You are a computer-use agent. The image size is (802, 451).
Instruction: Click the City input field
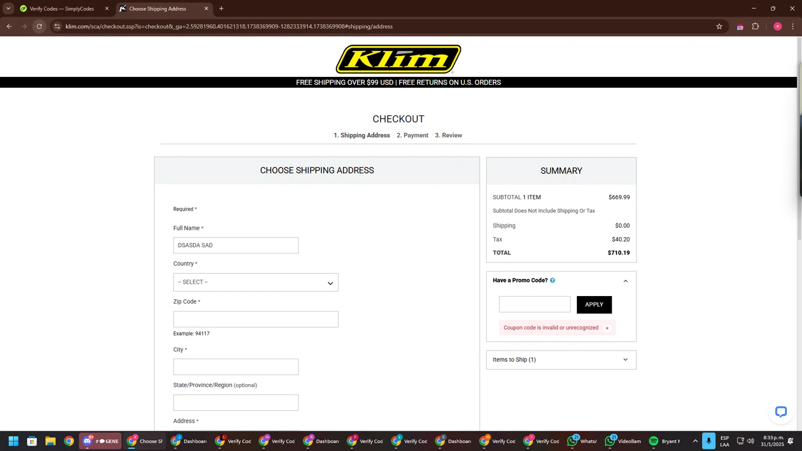[236, 367]
